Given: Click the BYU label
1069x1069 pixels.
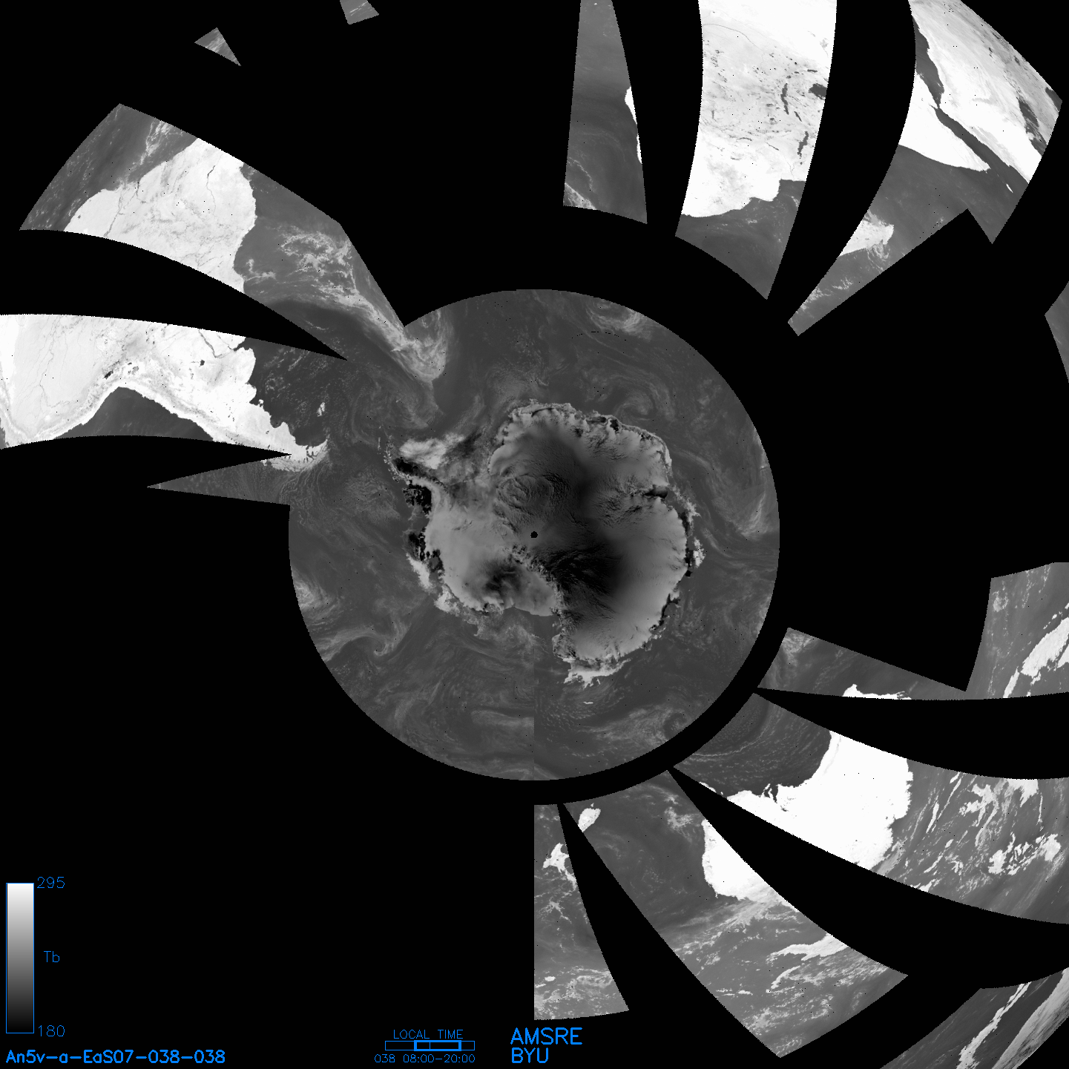Looking at the screenshot, I should pos(530,1056).
